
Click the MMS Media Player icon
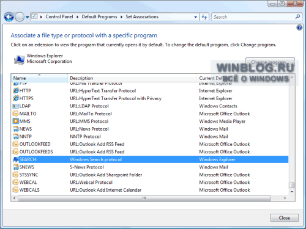click(x=16, y=121)
